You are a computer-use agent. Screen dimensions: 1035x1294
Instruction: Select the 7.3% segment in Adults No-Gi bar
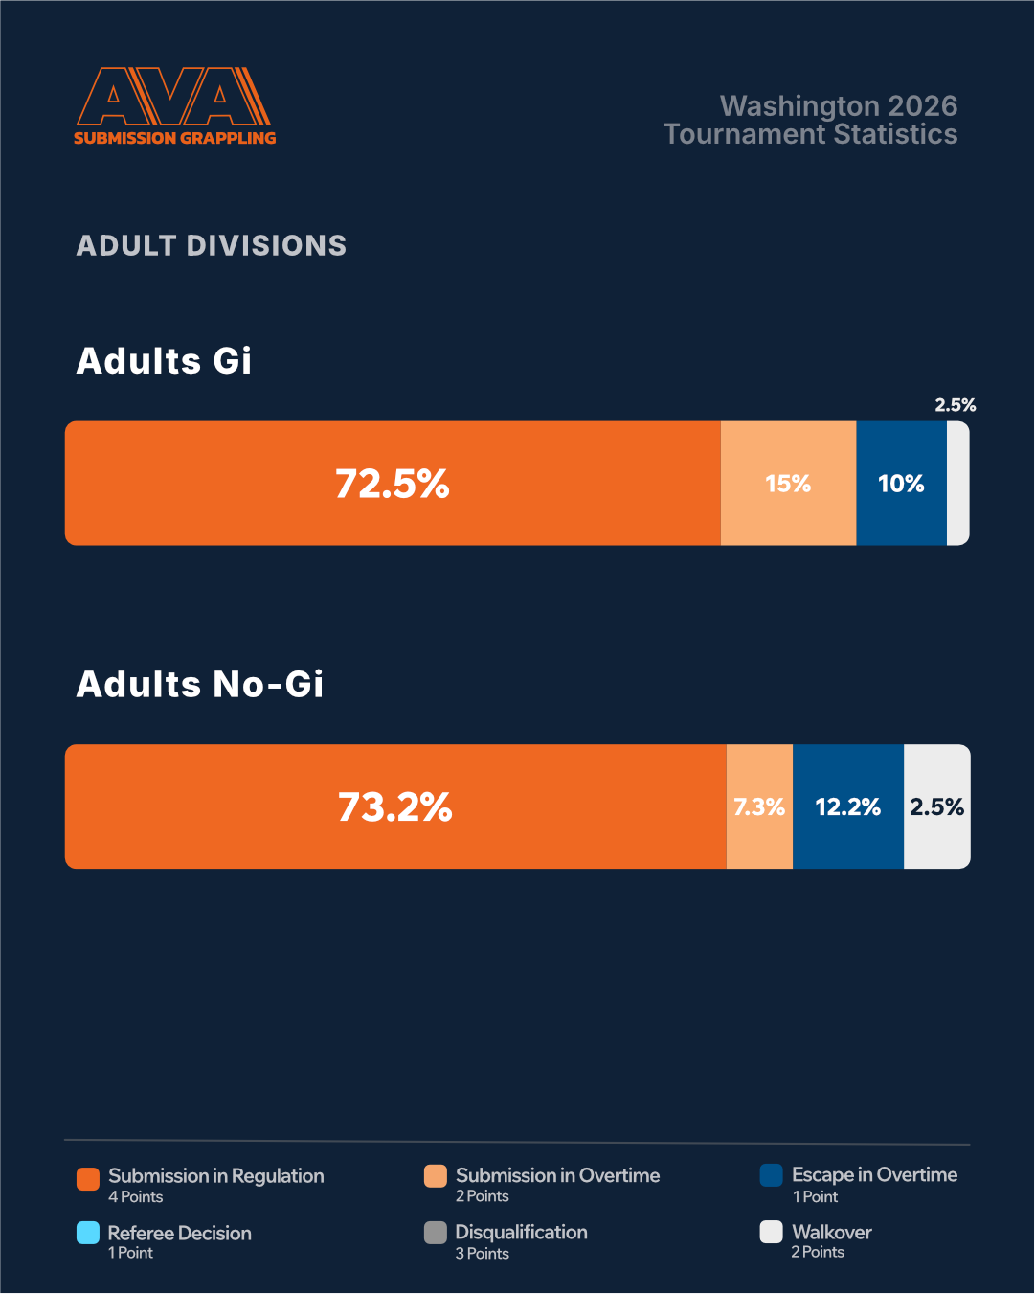point(760,806)
